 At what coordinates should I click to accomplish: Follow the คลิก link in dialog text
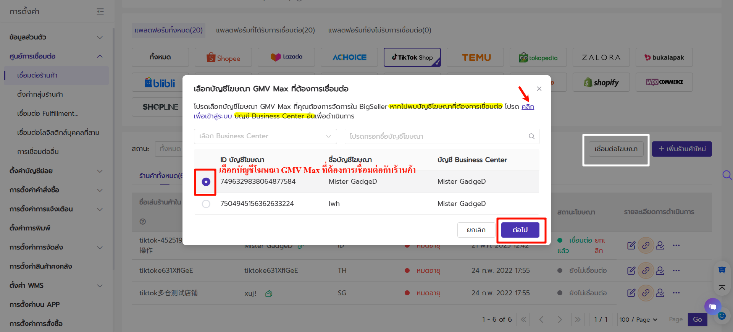pos(528,107)
